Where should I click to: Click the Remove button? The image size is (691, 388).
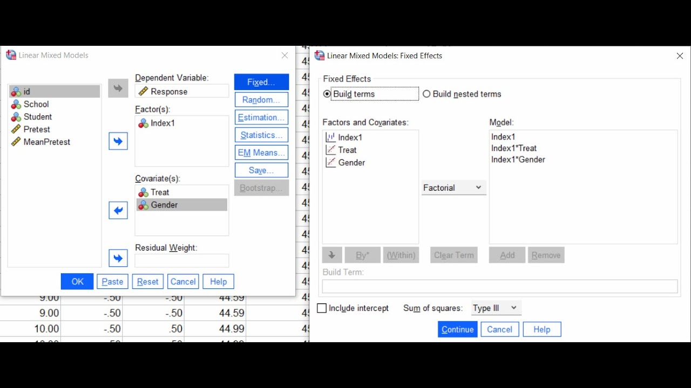546,255
